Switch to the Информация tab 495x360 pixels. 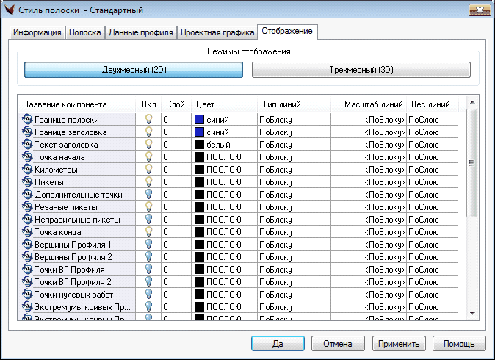click(37, 33)
